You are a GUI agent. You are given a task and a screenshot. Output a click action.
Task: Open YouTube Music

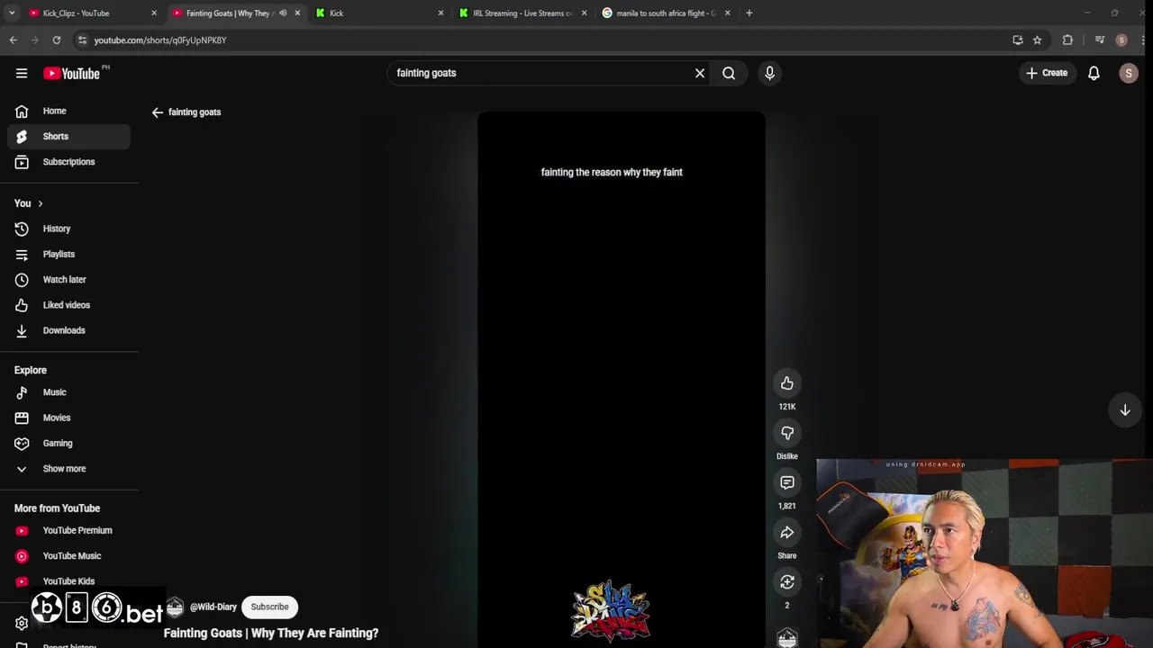click(68, 556)
